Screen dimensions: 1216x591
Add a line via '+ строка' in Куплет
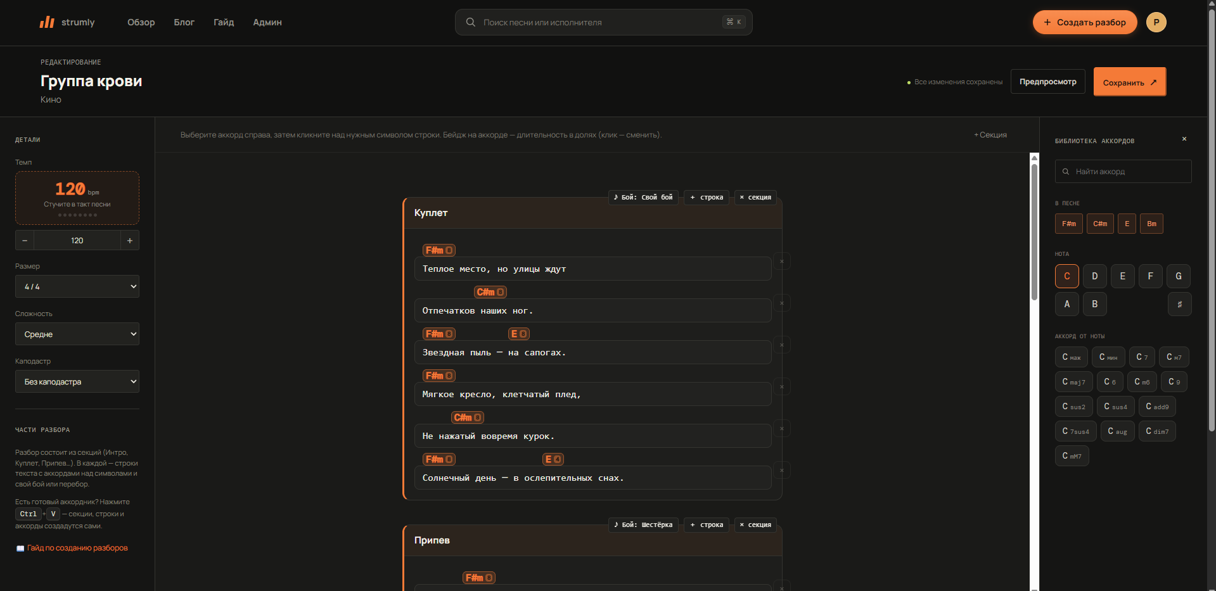[707, 197]
